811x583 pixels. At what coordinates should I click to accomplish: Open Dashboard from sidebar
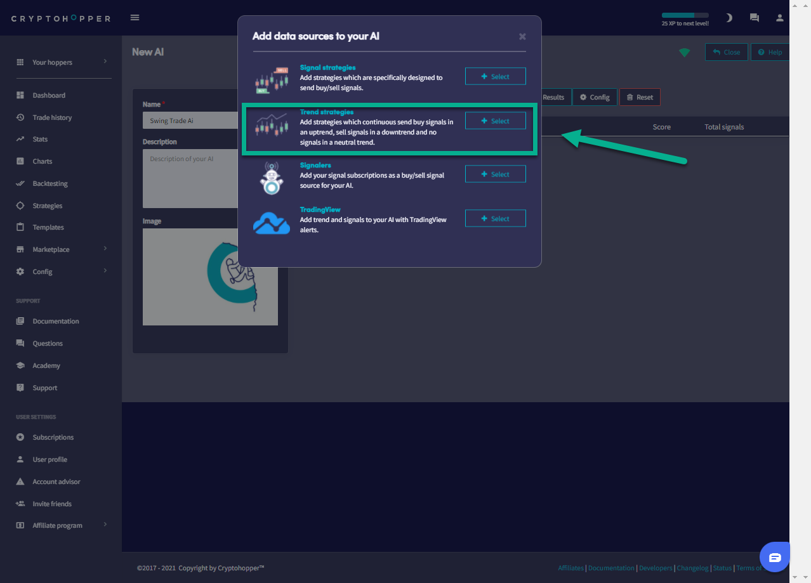point(49,95)
